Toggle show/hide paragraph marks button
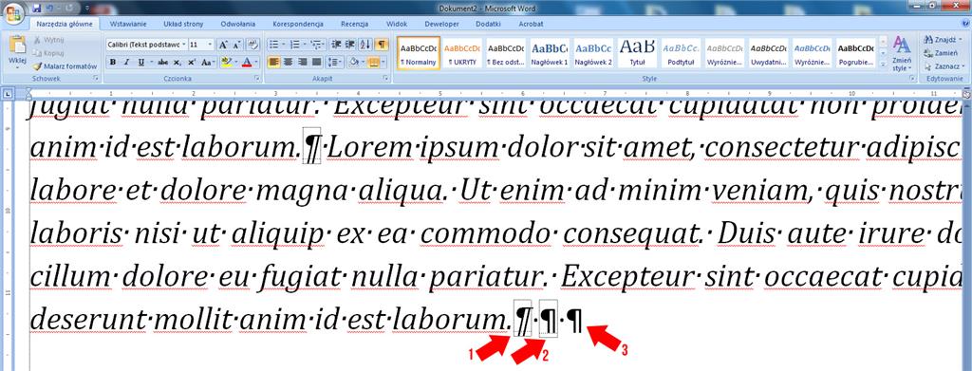 [383, 45]
